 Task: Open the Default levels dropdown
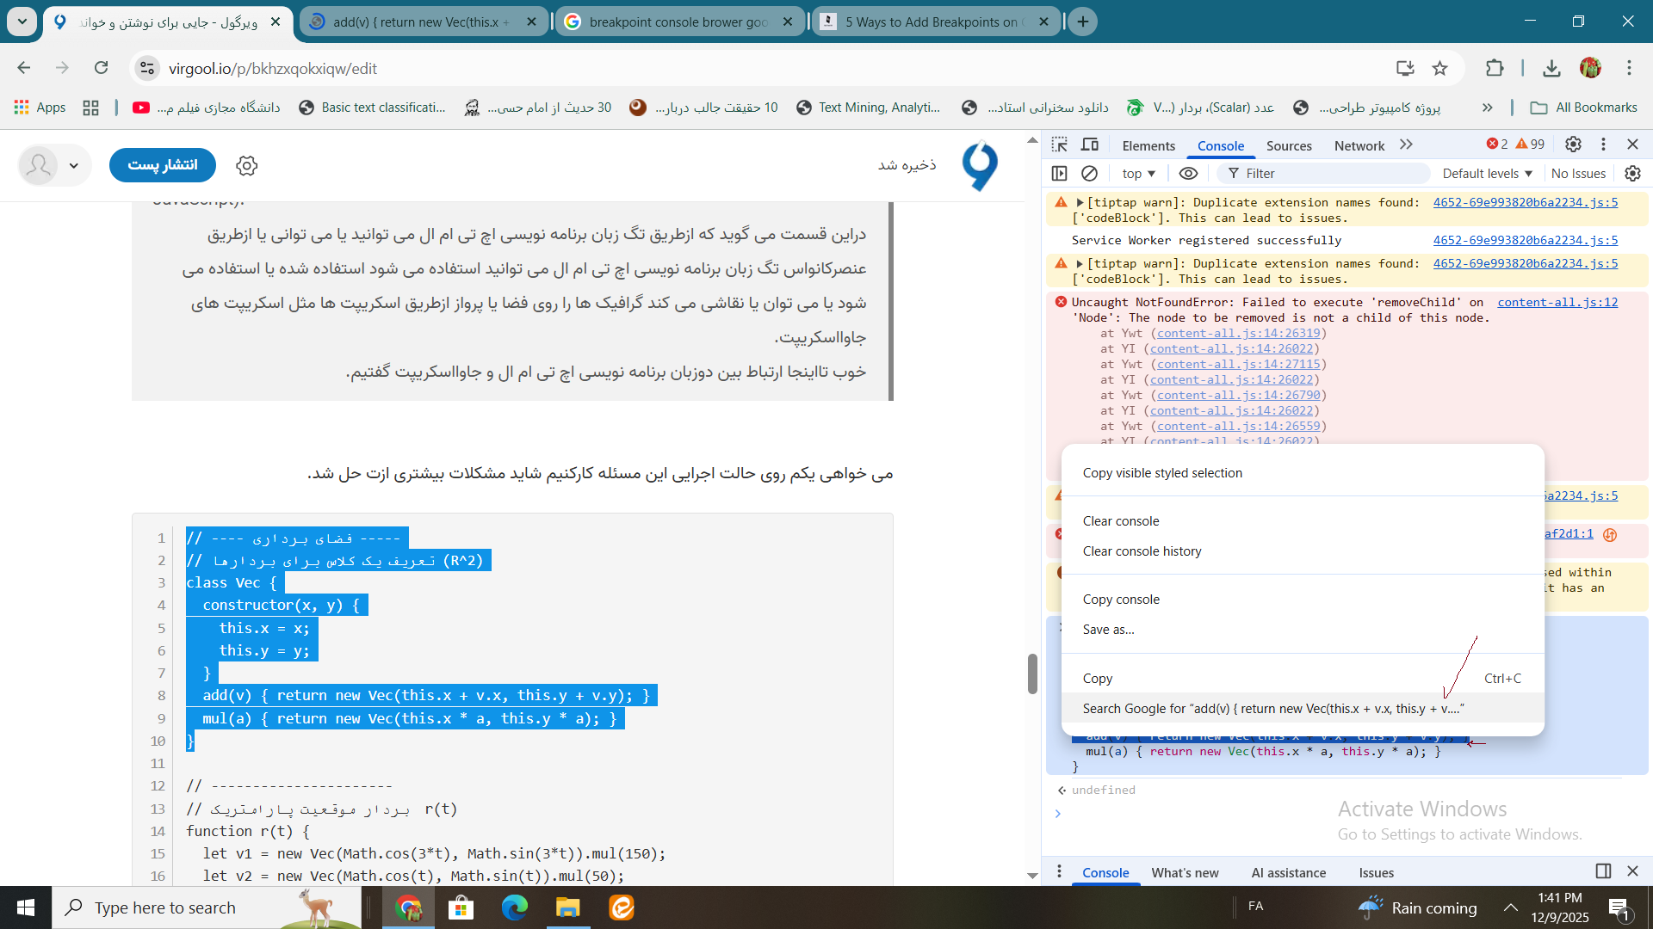[1487, 174]
